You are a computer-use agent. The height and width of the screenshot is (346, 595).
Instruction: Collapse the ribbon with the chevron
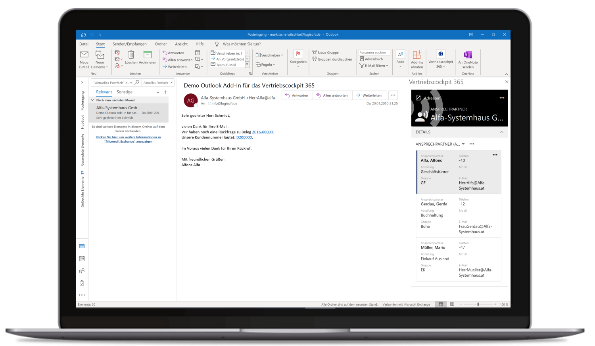[x=506, y=74]
